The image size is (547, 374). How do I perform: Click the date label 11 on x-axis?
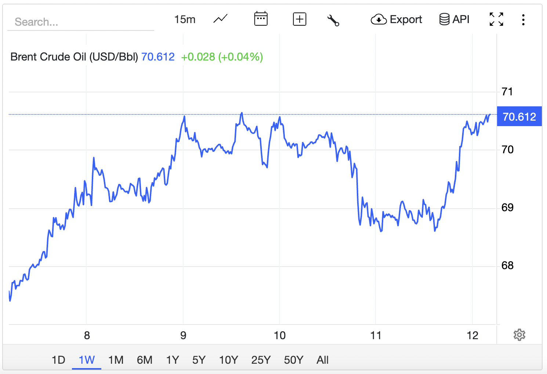376,335
